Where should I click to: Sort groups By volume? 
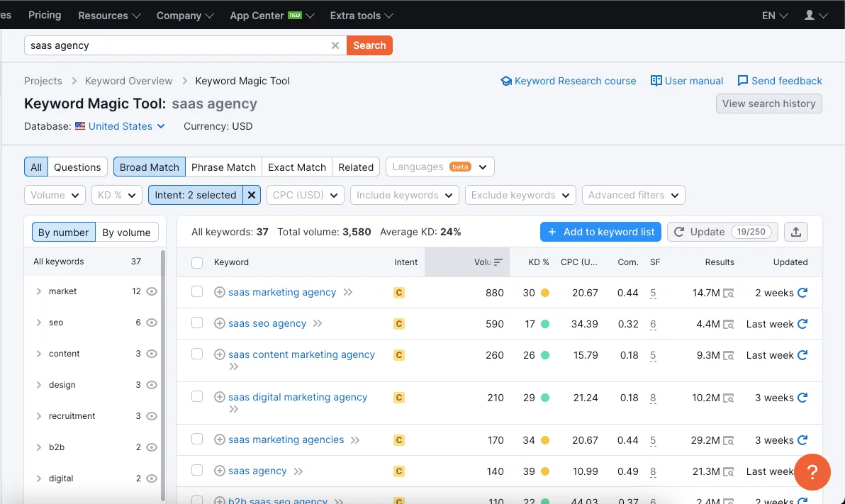pyautogui.click(x=127, y=233)
